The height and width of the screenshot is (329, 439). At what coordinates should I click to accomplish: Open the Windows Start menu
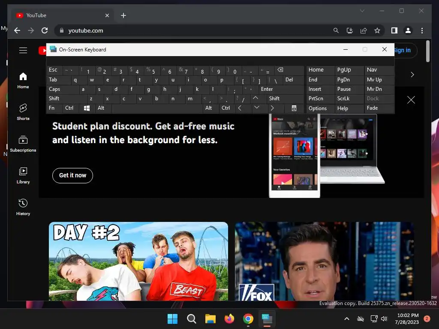pos(172,319)
